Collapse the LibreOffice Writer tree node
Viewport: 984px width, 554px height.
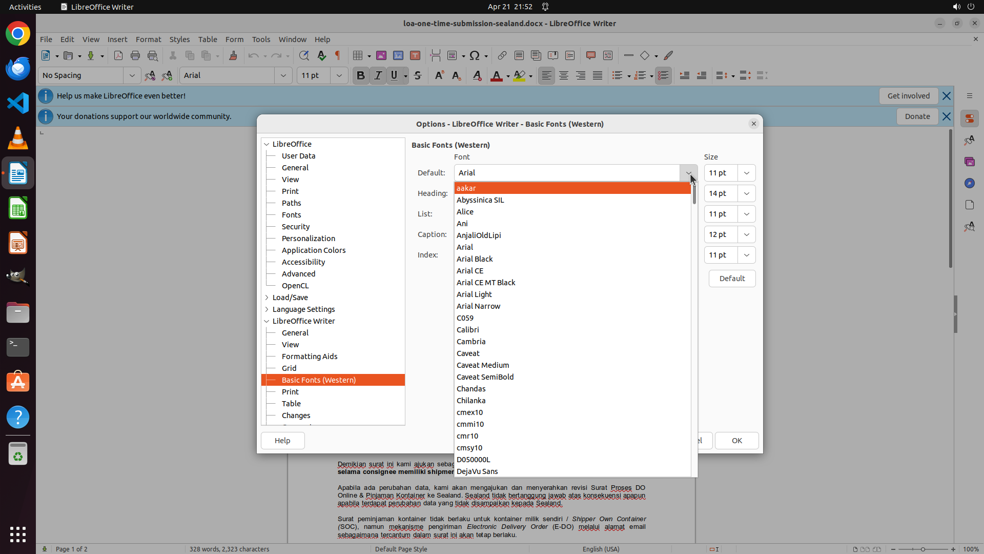click(266, 321)
